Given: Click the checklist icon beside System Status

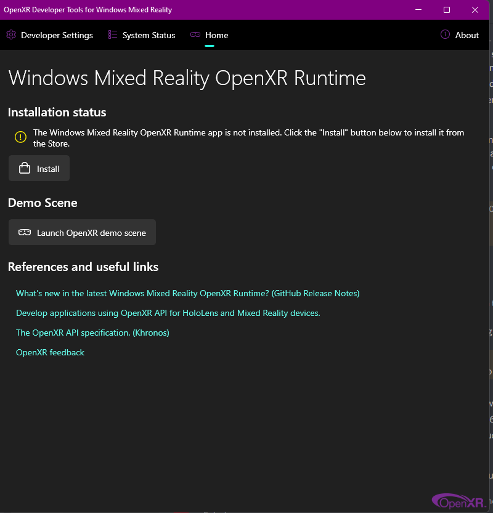Looking at the screenshot, I should (113, 34).
